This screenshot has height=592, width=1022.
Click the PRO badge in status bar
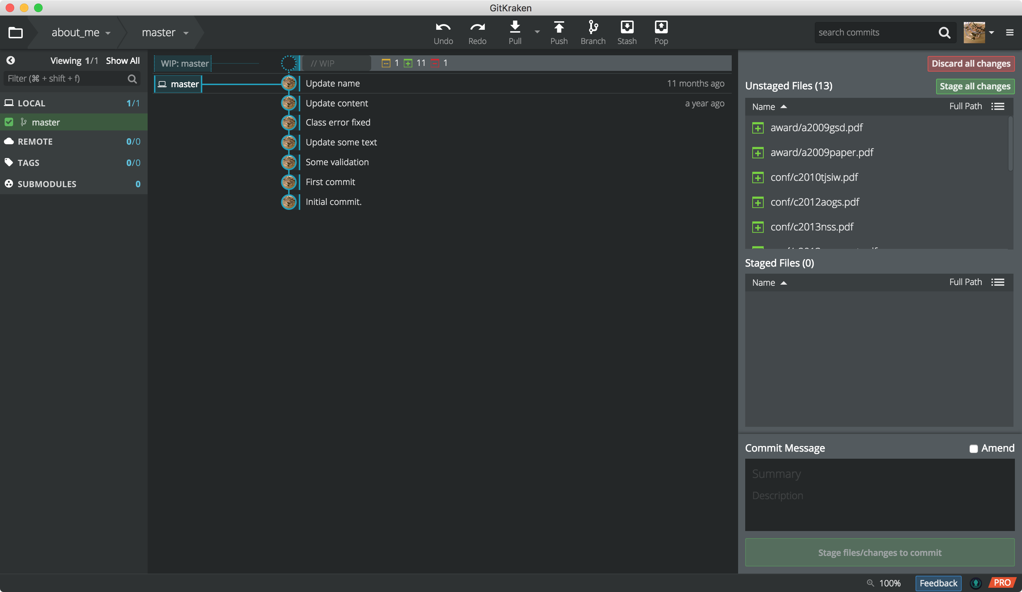tap(1002, 582)
